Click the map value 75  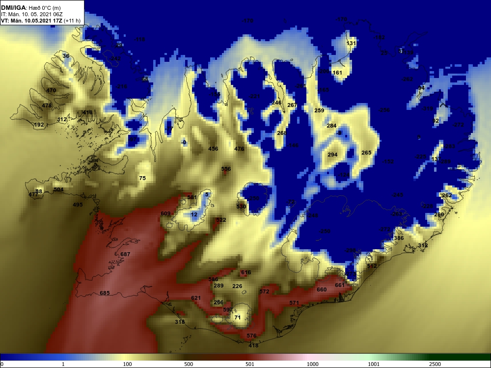142,179
